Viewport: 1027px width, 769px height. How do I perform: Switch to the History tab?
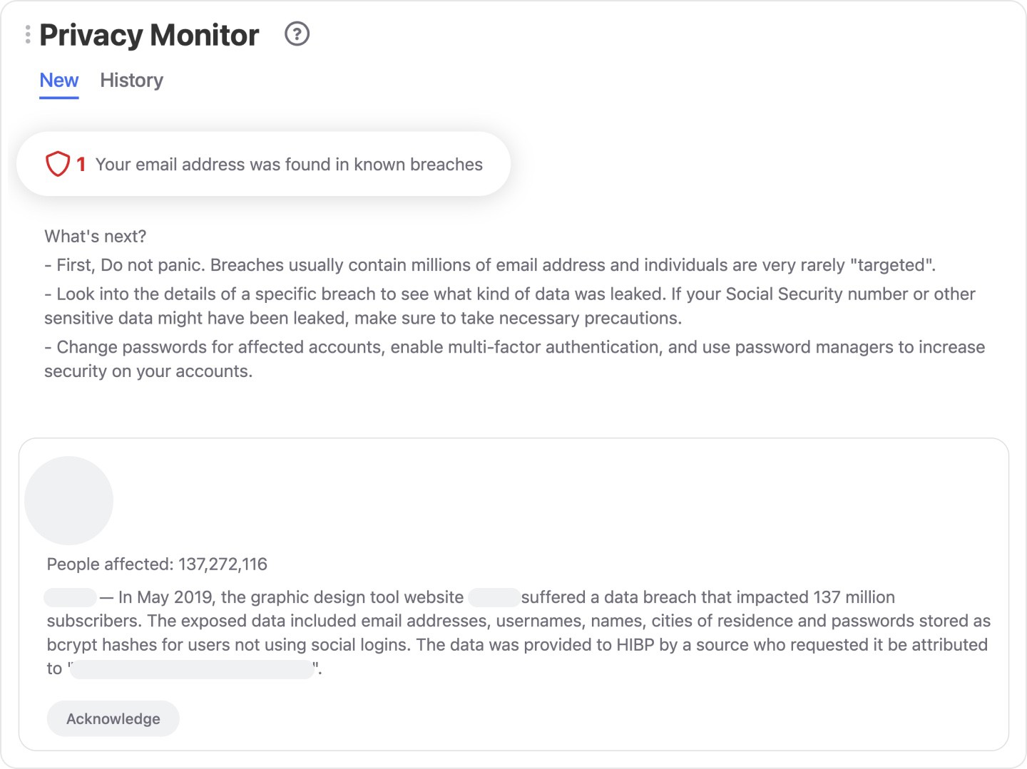coord(131,81)
